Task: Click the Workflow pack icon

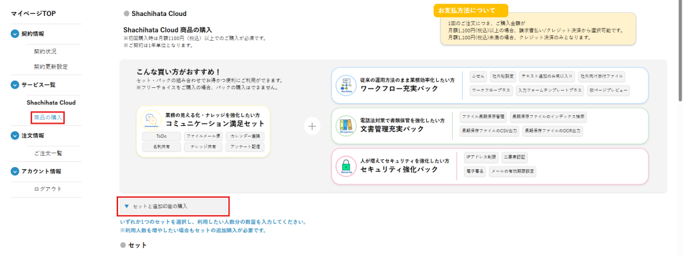Action: [346, 85]
